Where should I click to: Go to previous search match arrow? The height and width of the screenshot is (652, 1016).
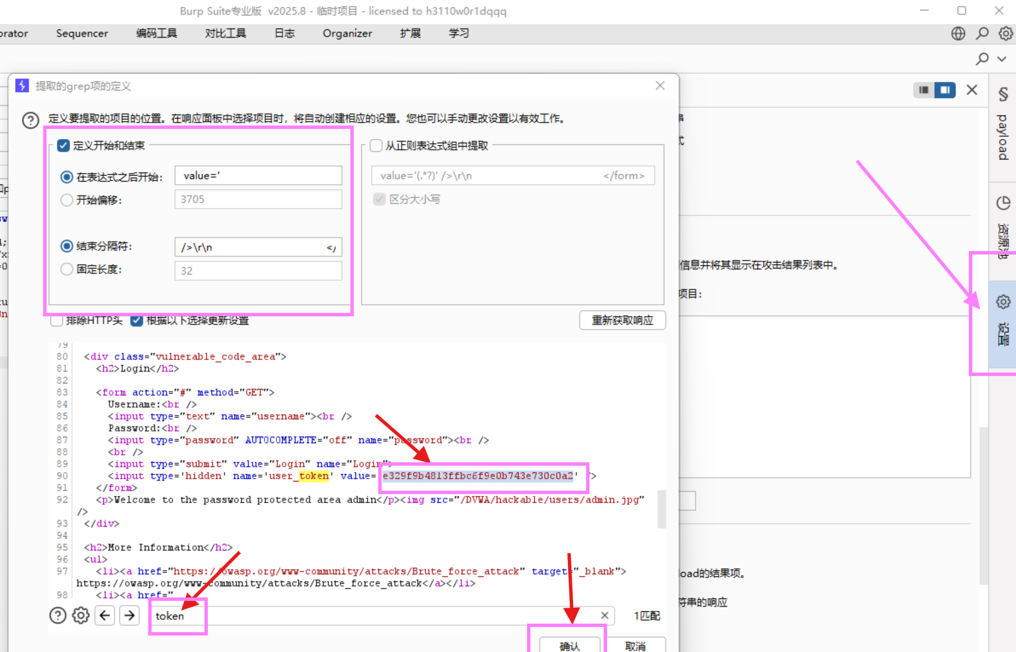pos(105,616)
